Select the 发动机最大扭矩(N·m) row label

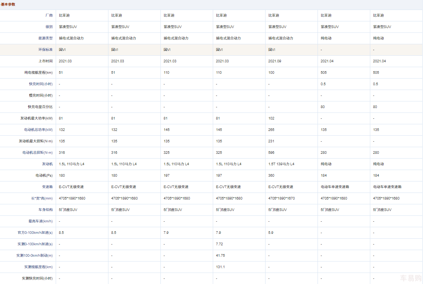point(36,141)
